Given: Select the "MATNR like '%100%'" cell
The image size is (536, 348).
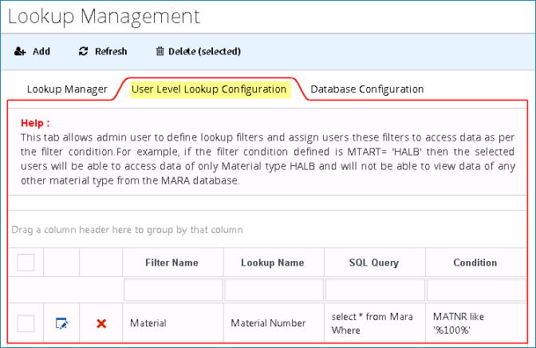Looking at the screenshot, I should point(476,323).
